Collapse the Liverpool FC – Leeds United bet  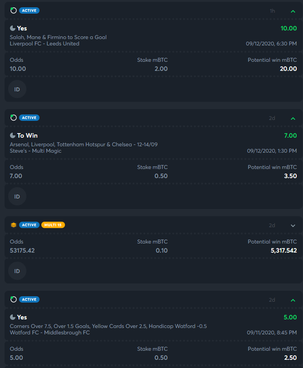pos(293,11)
